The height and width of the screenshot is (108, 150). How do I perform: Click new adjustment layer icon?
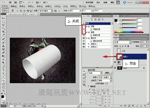[x=133, y=106]
